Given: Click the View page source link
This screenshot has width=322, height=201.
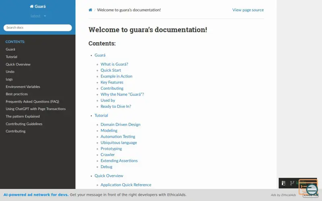Looking at the screenshot, I should pyautogui.click(x=248, y=10).
